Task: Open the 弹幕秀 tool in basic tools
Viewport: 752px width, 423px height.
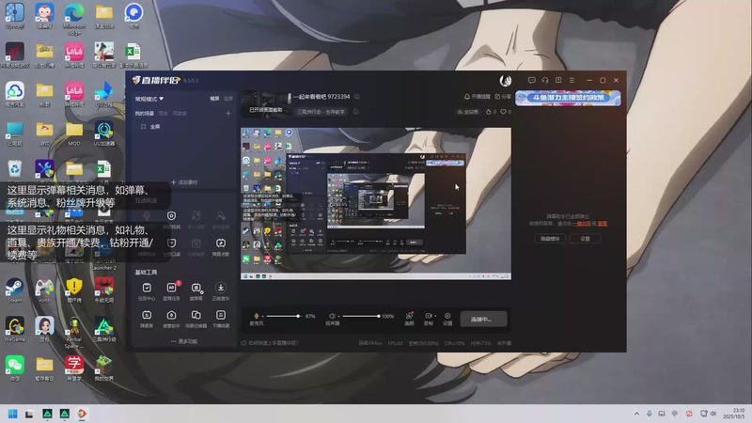Action: [x=147, y=319]
